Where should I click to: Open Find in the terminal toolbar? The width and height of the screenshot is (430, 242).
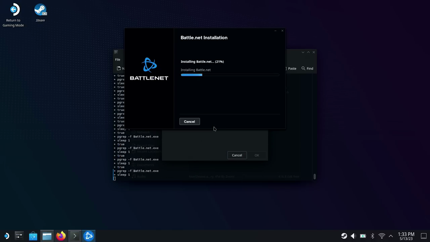tap(307, 69)
